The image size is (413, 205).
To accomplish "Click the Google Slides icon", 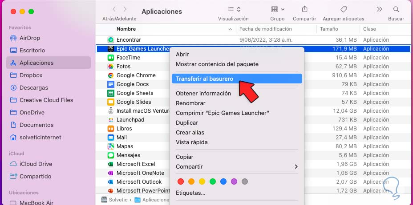I will click(x=111, y=102).
